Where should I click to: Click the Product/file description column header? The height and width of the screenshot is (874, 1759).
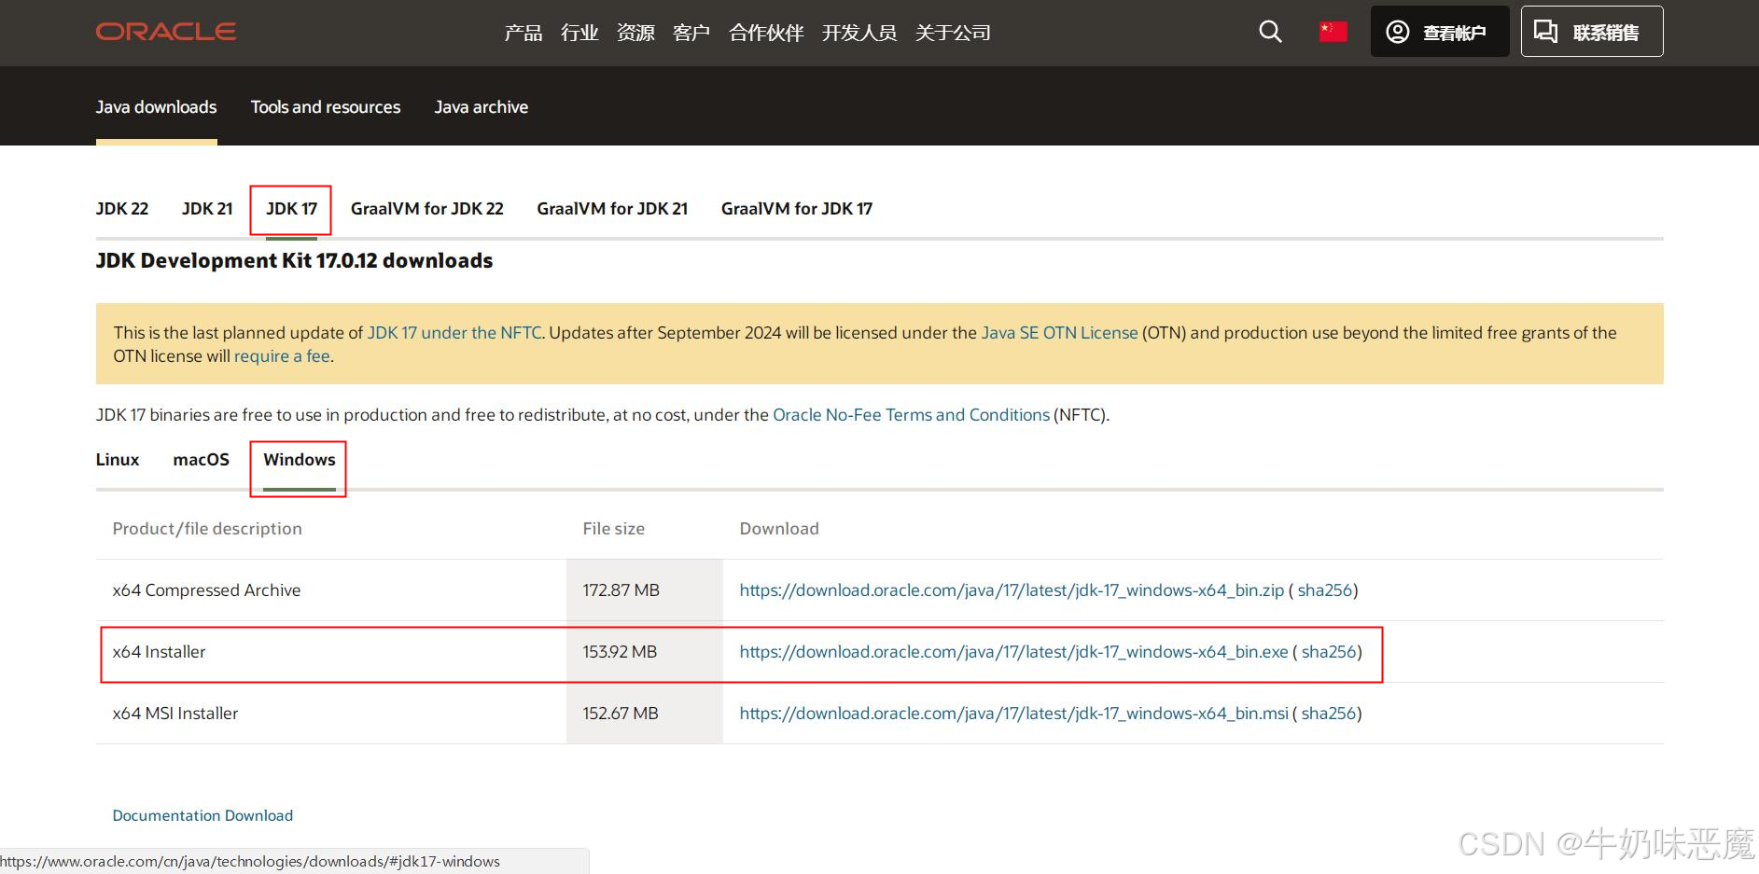coord(207,529)
